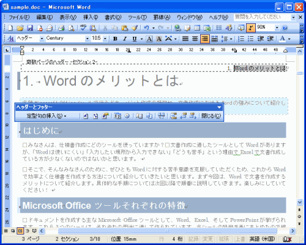Click the numbered list icon
306x245 pixels.
coord(241,39)
